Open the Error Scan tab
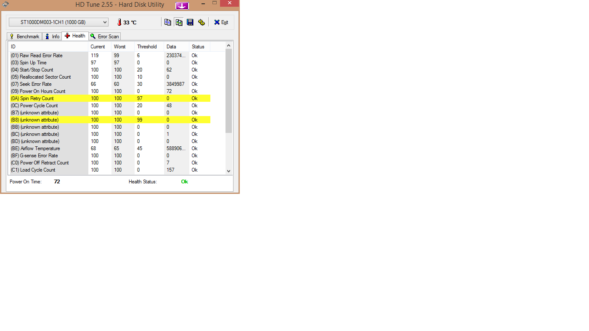The height and width of the screenshot is (331, 589). (x=105, y=37)
